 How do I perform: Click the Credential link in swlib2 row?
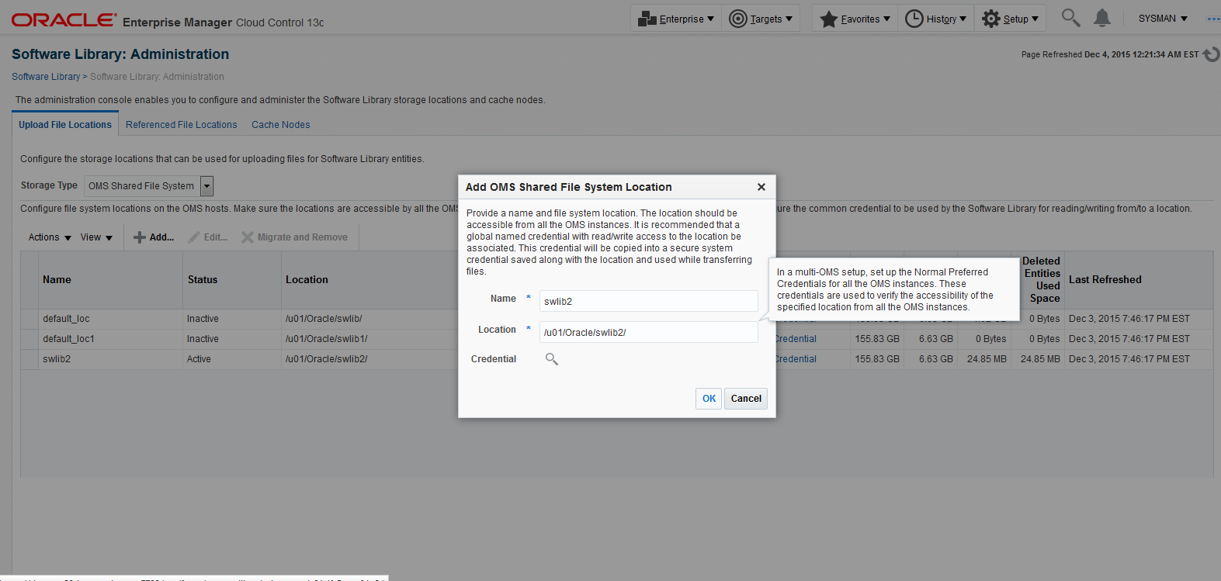pos(796,359)
